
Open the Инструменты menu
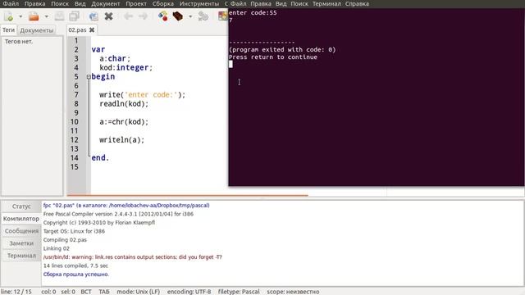[199, 3]
